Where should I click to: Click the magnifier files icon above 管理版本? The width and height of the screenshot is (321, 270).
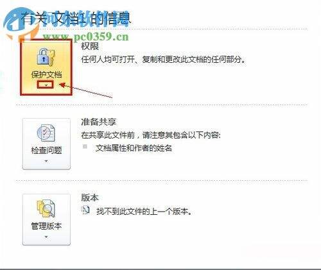pyautogui.click(x=46, y=208)
